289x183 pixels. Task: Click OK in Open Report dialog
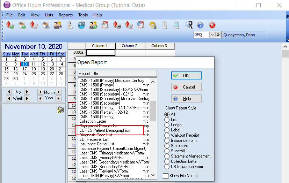(186, 76)
